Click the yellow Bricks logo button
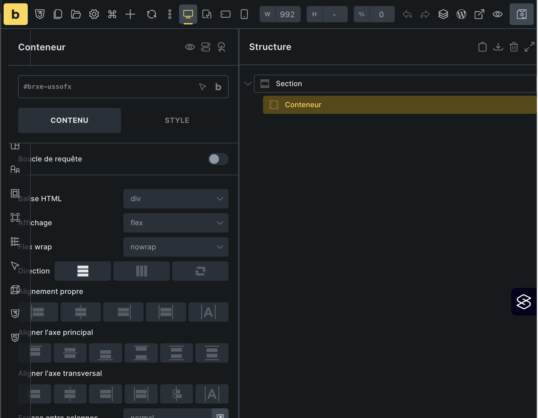 click(16, 14)
